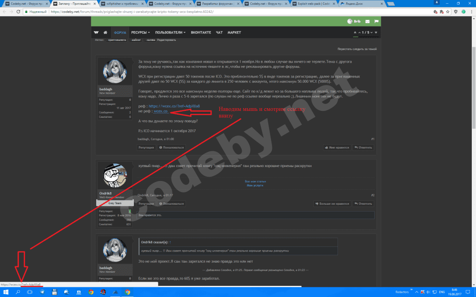Click Пожаловаться under baddagh's first post
Viewport: 476px width, 297px height.
click(x=172, y=148)
